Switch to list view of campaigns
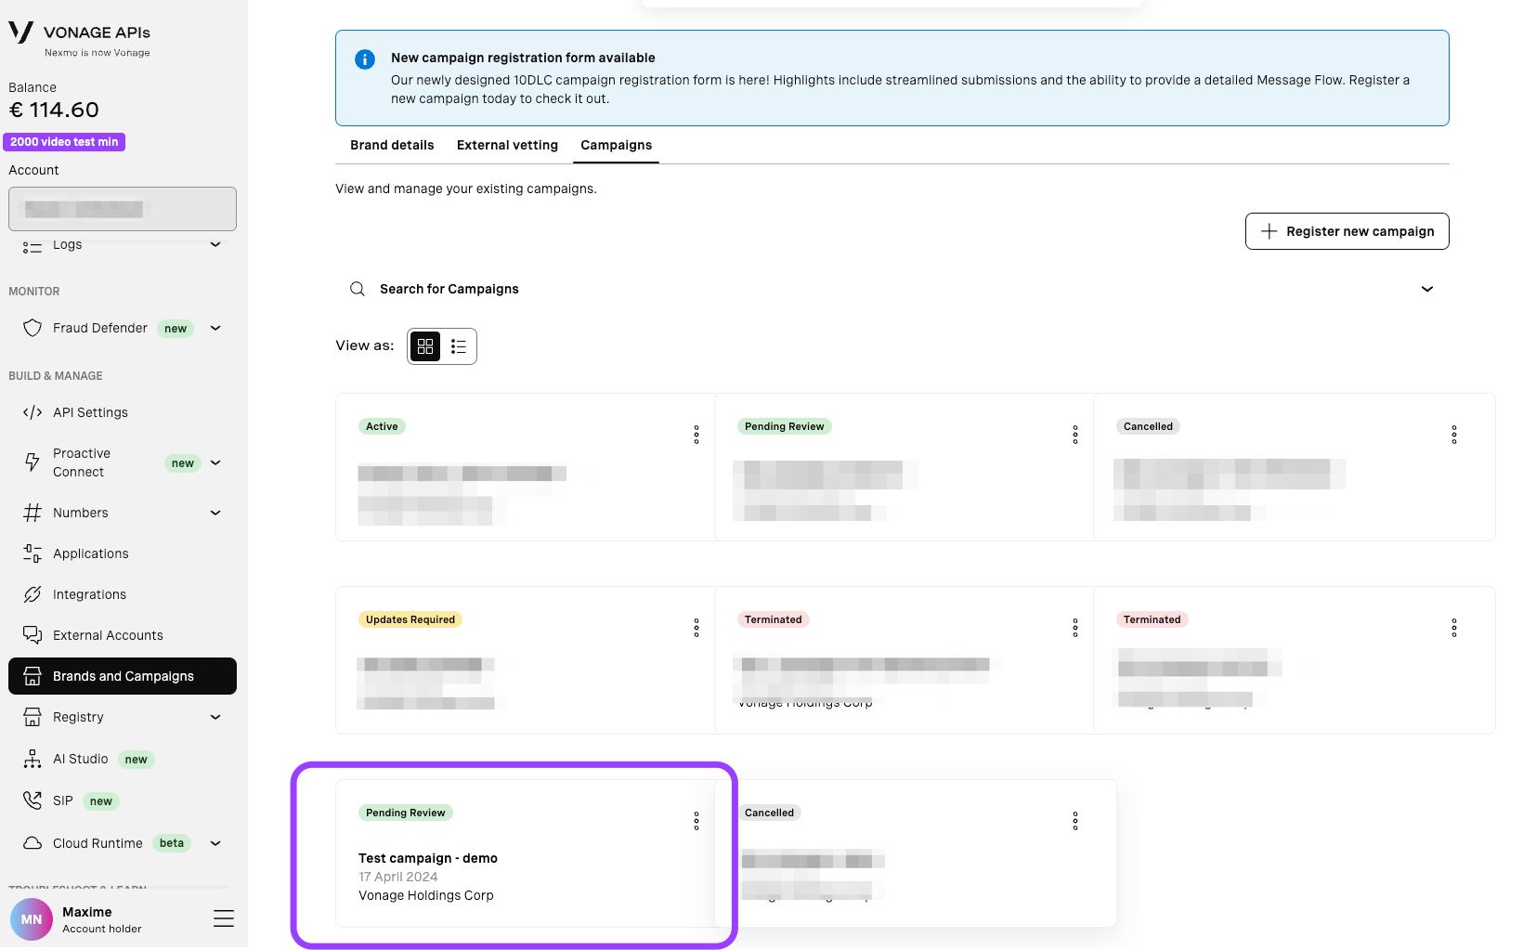 (x=459, y=346)
